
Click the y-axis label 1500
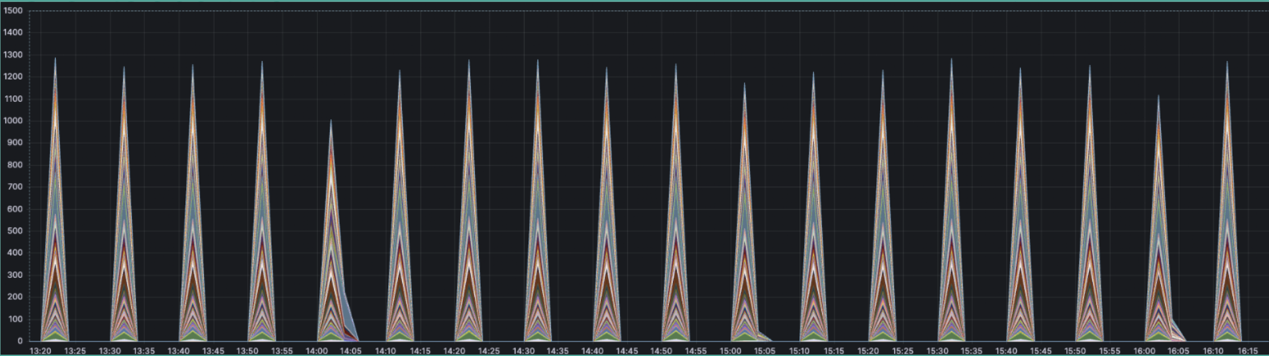point(13,11)
